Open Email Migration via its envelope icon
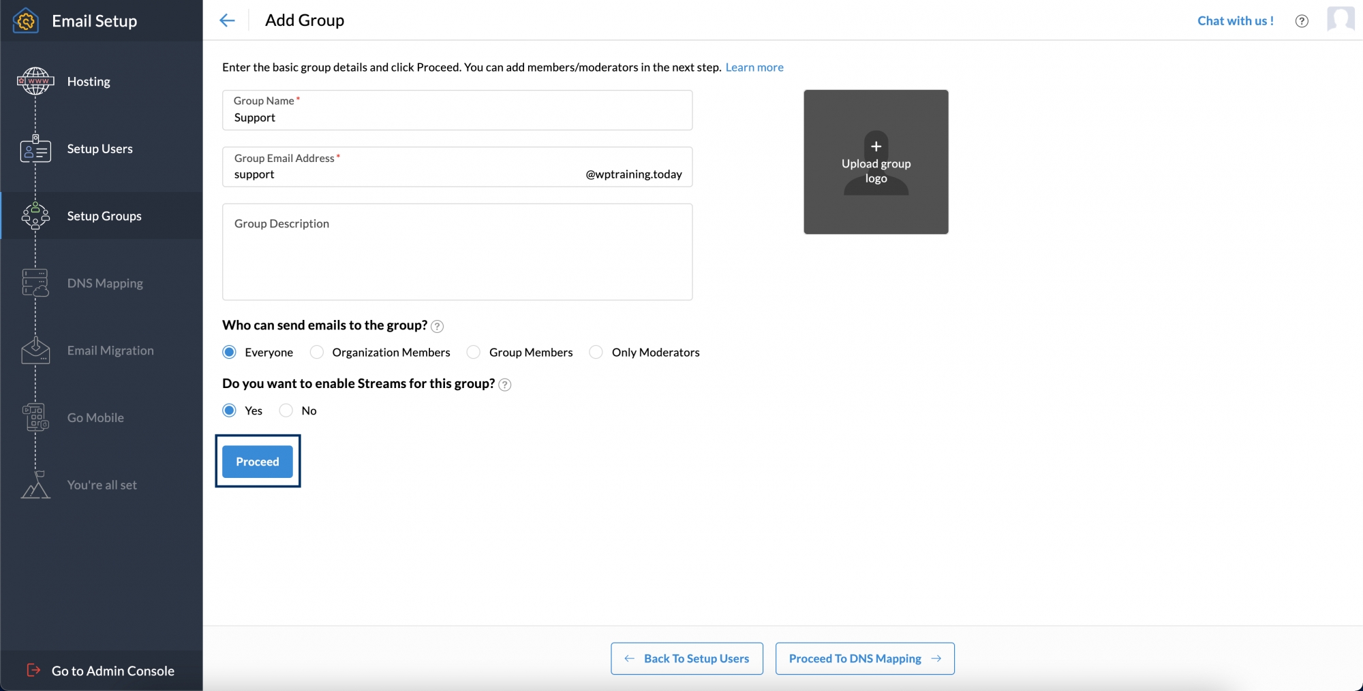1363x691 pixels. [x=34, y=350]
